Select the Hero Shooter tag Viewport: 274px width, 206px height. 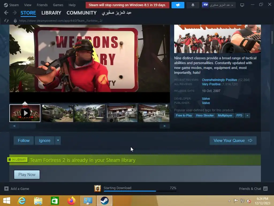[x=205, y=115]
